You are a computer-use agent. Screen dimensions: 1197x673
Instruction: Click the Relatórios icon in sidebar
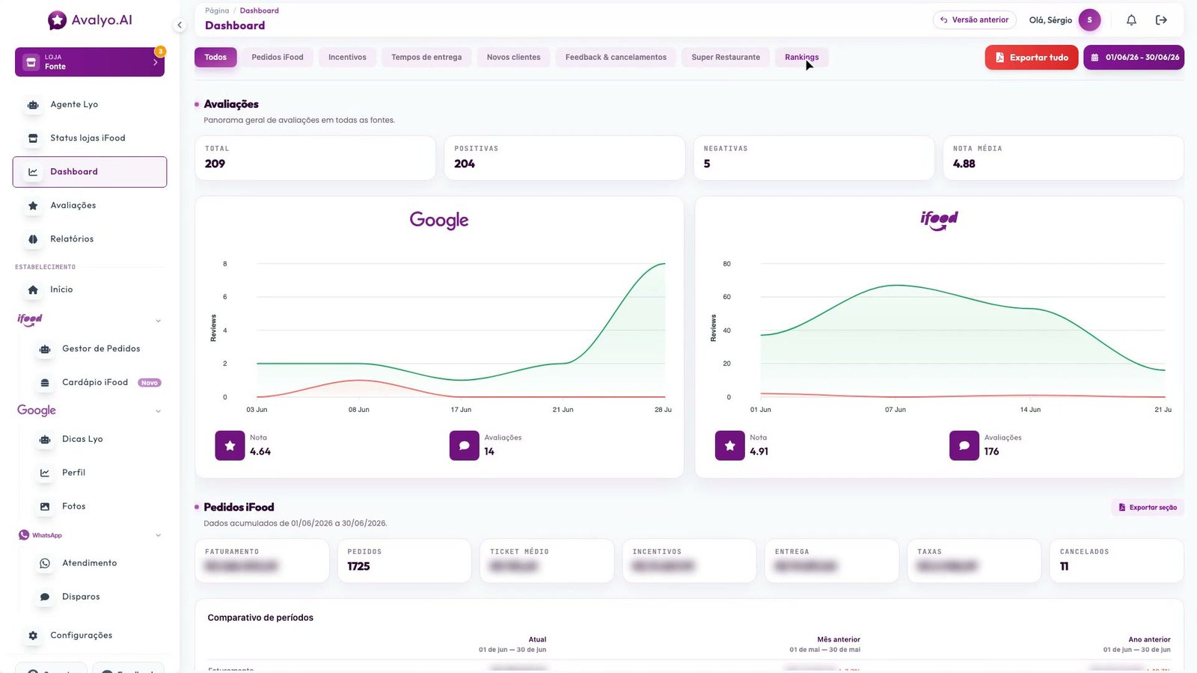pos(33,239)
